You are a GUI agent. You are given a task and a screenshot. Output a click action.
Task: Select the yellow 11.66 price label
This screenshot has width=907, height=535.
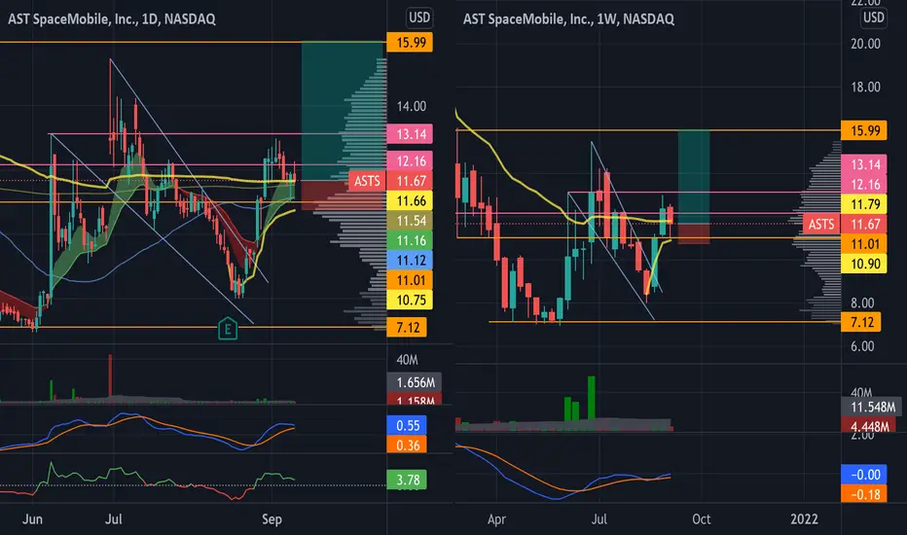click(x=410, y=200)
